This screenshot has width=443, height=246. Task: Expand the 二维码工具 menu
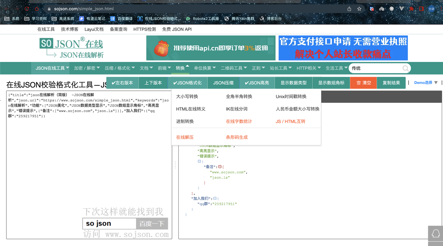click(234, 68)
